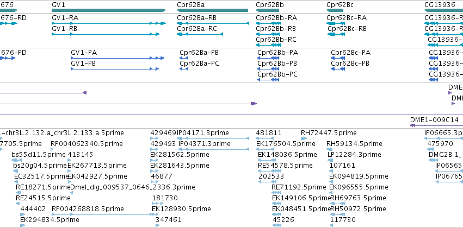The height and width of the screenshot is (228, 463).
Task: Select the Cpr62Bc gene bar
Action: click(x=335, y=10)
